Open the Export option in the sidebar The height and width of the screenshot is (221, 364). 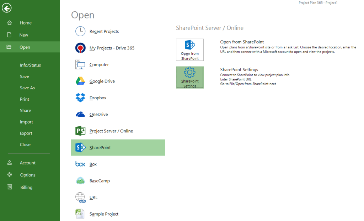click(26, 133)
